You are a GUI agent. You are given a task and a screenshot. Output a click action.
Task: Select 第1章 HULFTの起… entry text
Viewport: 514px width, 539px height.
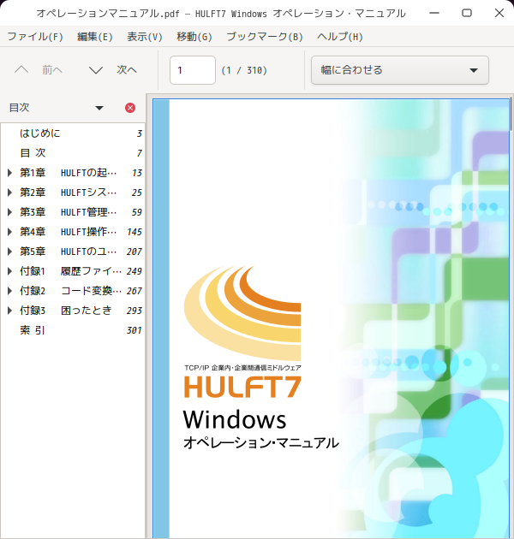pyautogui.click(x=69, y=173)
